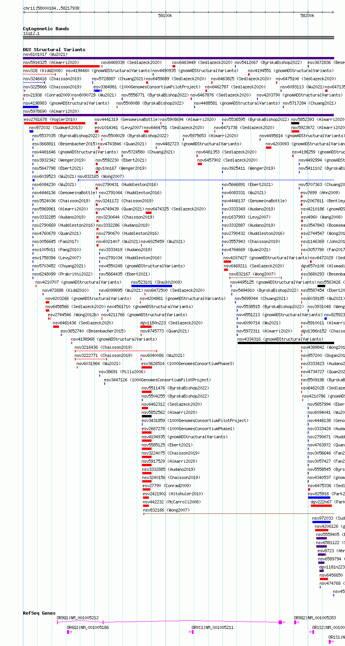Click the 11q12.1 cytogenetic band bar
Image resolution: width=345 pixels, height=646 pixels.
[x=178, y=38]
